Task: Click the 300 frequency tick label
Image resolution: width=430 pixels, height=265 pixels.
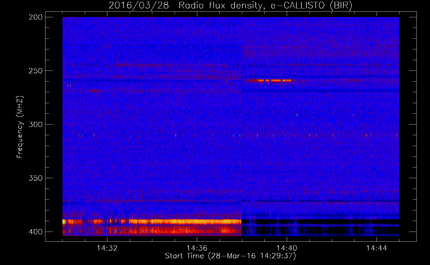Action: [36, 124]
